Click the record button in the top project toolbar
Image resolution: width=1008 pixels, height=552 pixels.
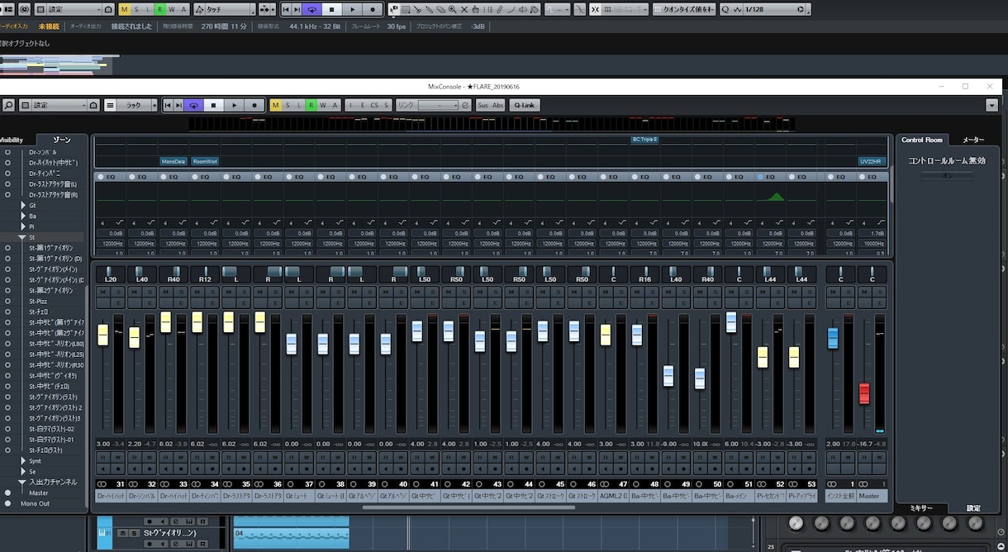click(373, 9)
